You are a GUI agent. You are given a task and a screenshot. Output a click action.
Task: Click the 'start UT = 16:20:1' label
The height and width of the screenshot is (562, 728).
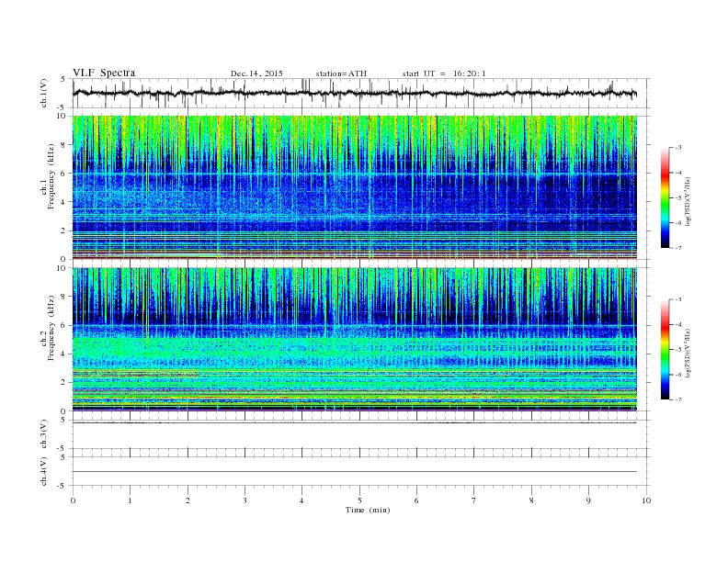click(444, 73)
